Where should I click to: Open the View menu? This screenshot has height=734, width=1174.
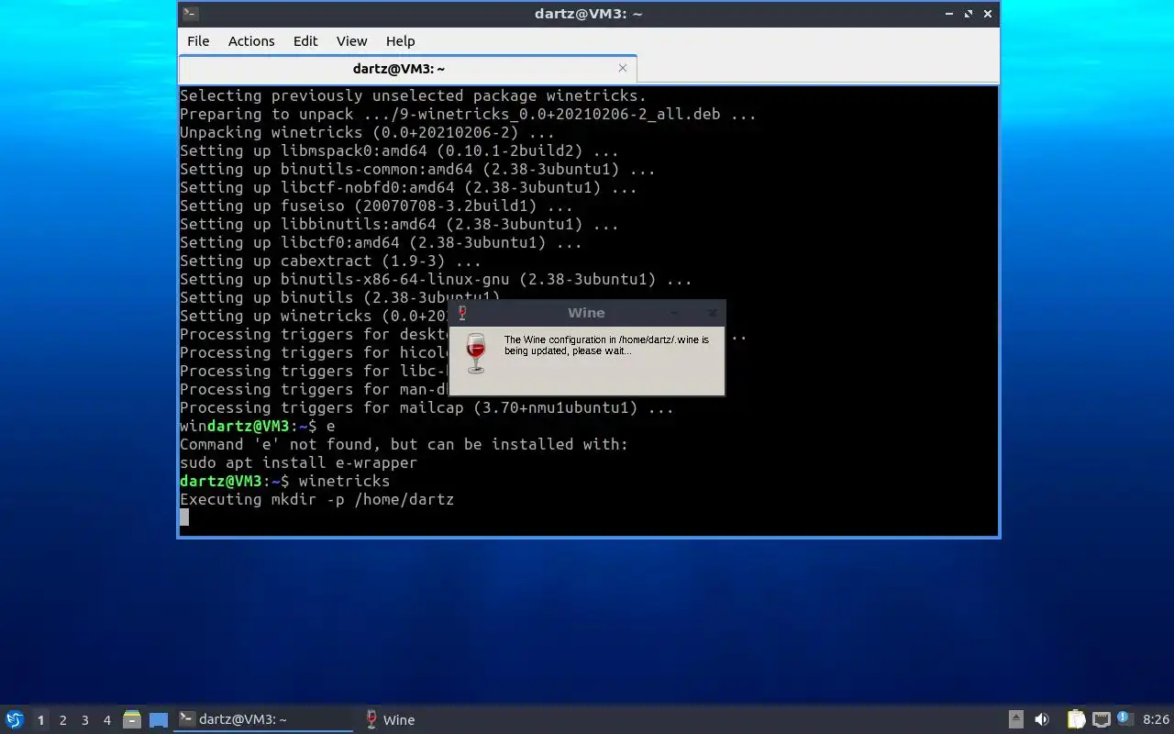[351, 40]
